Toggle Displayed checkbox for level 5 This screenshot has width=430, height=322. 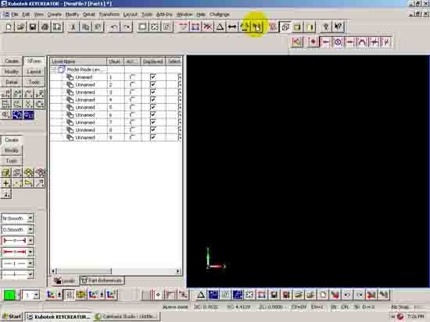(x=153, y=108)
